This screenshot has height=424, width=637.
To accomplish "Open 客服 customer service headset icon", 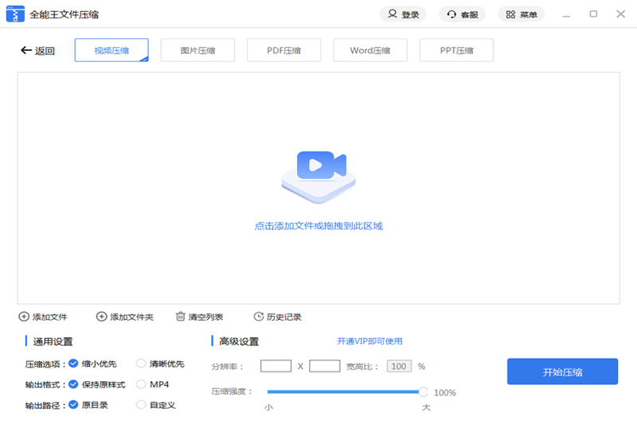I will (x=451, y=14).
